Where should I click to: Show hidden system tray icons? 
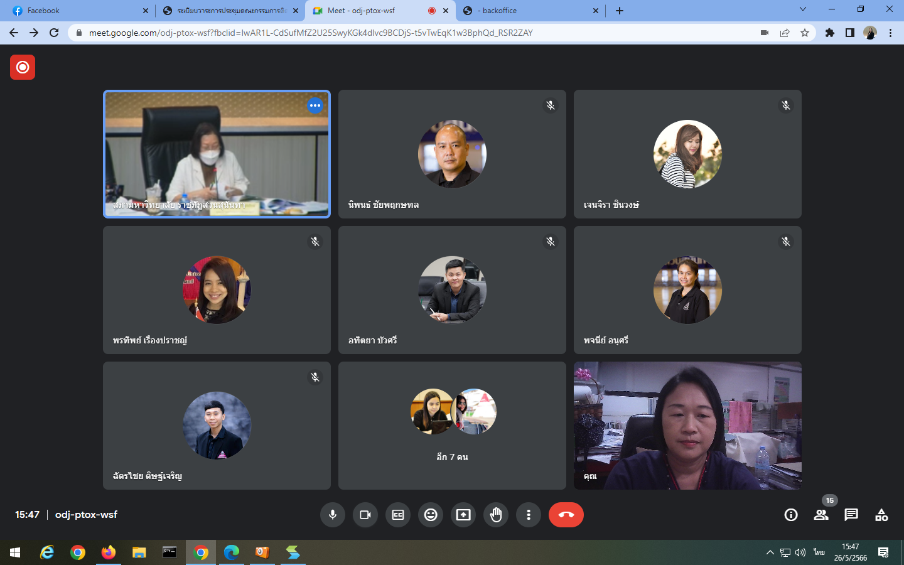click(770, 552)
